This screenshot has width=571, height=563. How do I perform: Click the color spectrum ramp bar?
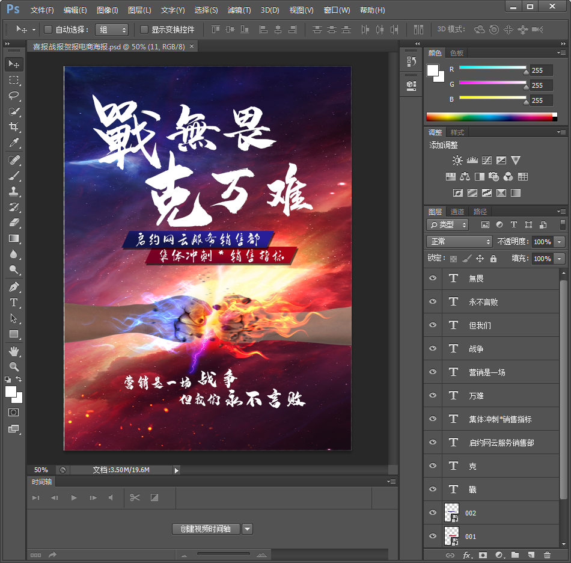[x=491, y=117]
